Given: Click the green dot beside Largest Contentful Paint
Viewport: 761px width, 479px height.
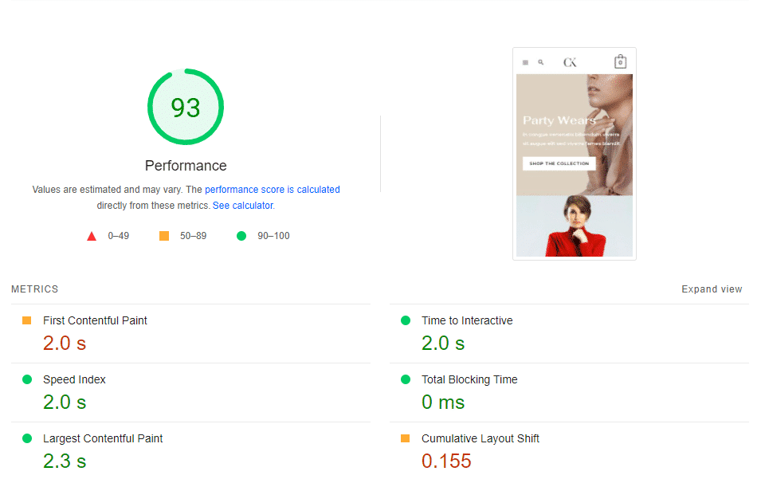Looking at the screenshot, I should tap(26, 438).
